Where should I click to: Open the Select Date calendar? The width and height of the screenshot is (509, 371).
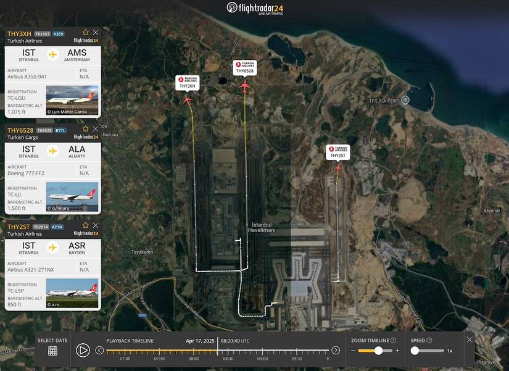(53, 351)
